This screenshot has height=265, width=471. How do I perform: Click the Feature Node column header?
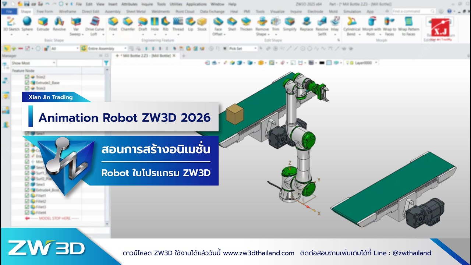46,70
